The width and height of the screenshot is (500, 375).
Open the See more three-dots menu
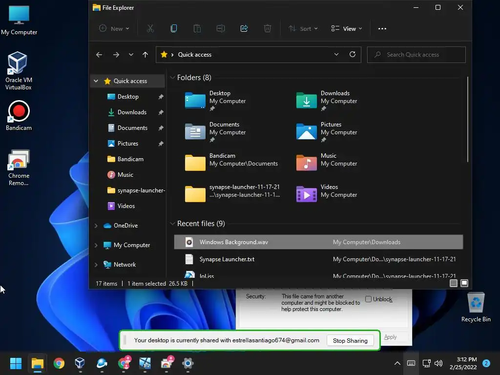tap(382, 29)
